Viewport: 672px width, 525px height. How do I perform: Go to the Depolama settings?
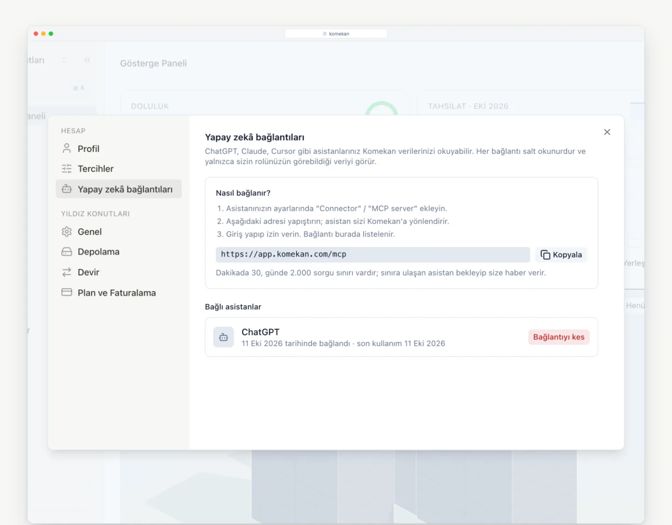[x=119, y=252]
